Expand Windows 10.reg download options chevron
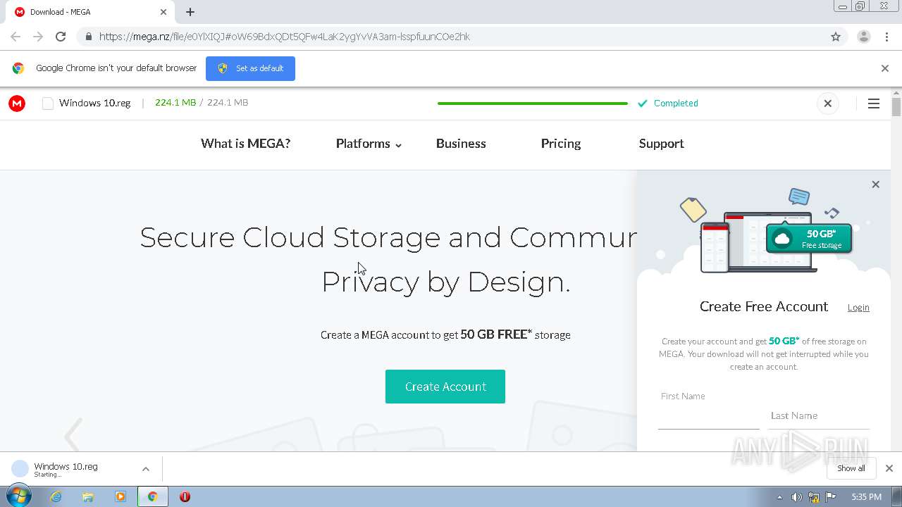The height and width of the screenshot is (507, 902). click(145, 469)
